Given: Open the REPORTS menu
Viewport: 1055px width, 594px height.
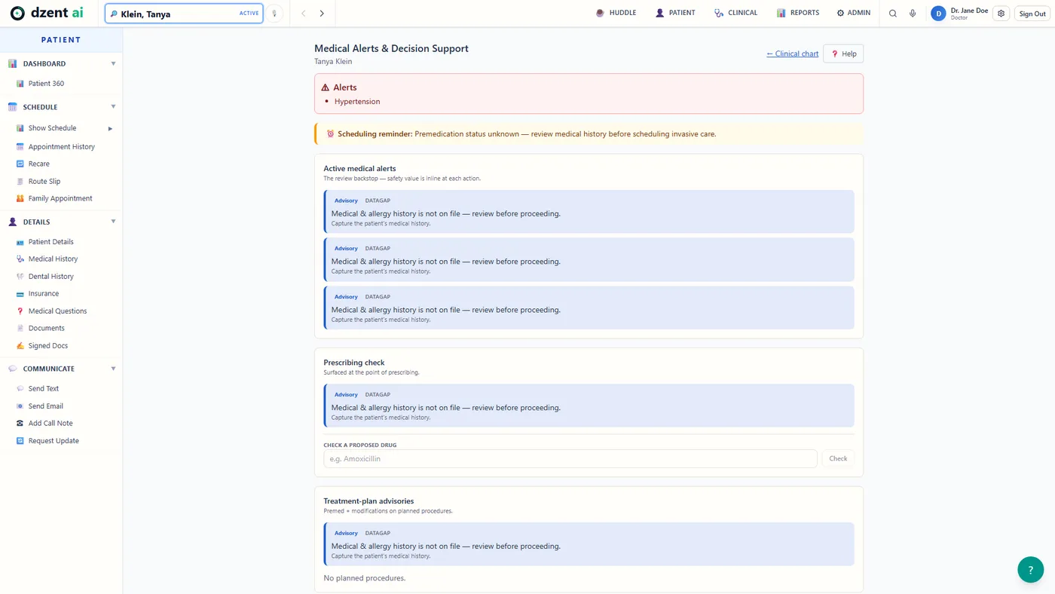Looking at the screenshot, I should pyautogui.click(x=797, y=13).
